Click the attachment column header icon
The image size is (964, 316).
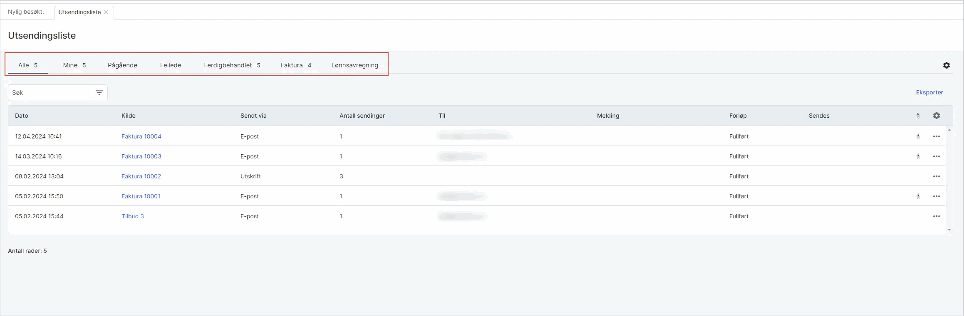click(918, 116)
